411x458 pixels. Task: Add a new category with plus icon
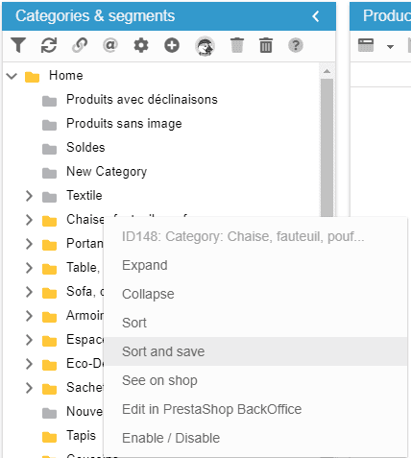coord(172,45)
